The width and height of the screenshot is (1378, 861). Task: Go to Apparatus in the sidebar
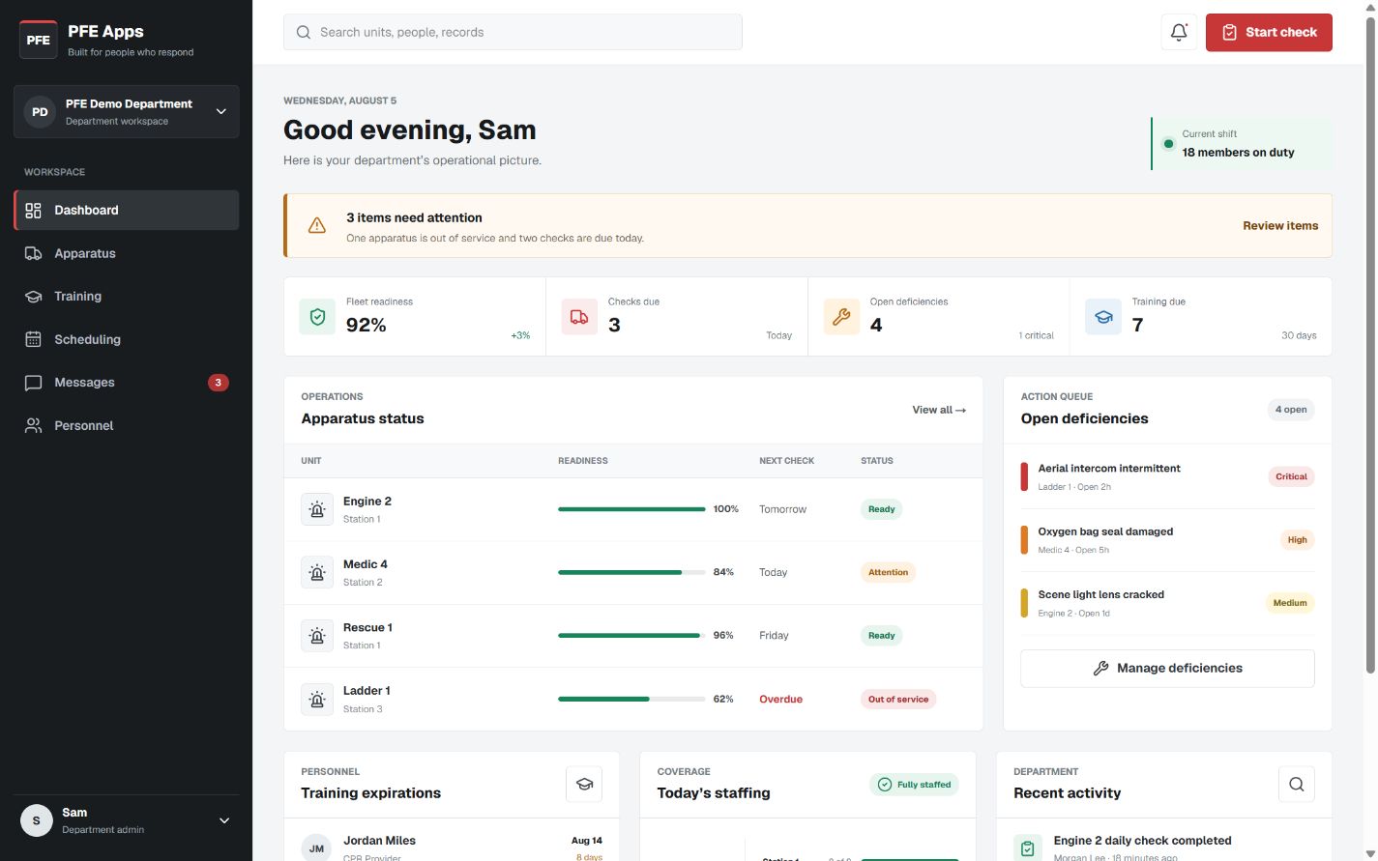coord(127,253)
